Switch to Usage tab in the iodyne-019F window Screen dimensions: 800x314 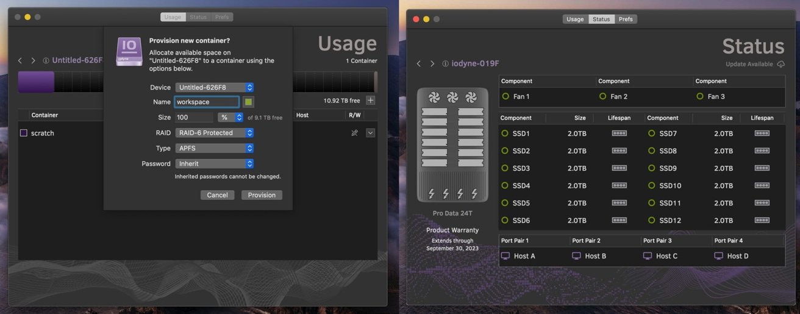click(575, 19)
